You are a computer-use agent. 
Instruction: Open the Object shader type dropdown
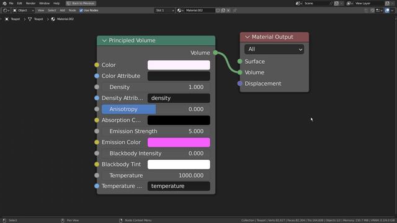pyautogui.click(x=23, y=11)
